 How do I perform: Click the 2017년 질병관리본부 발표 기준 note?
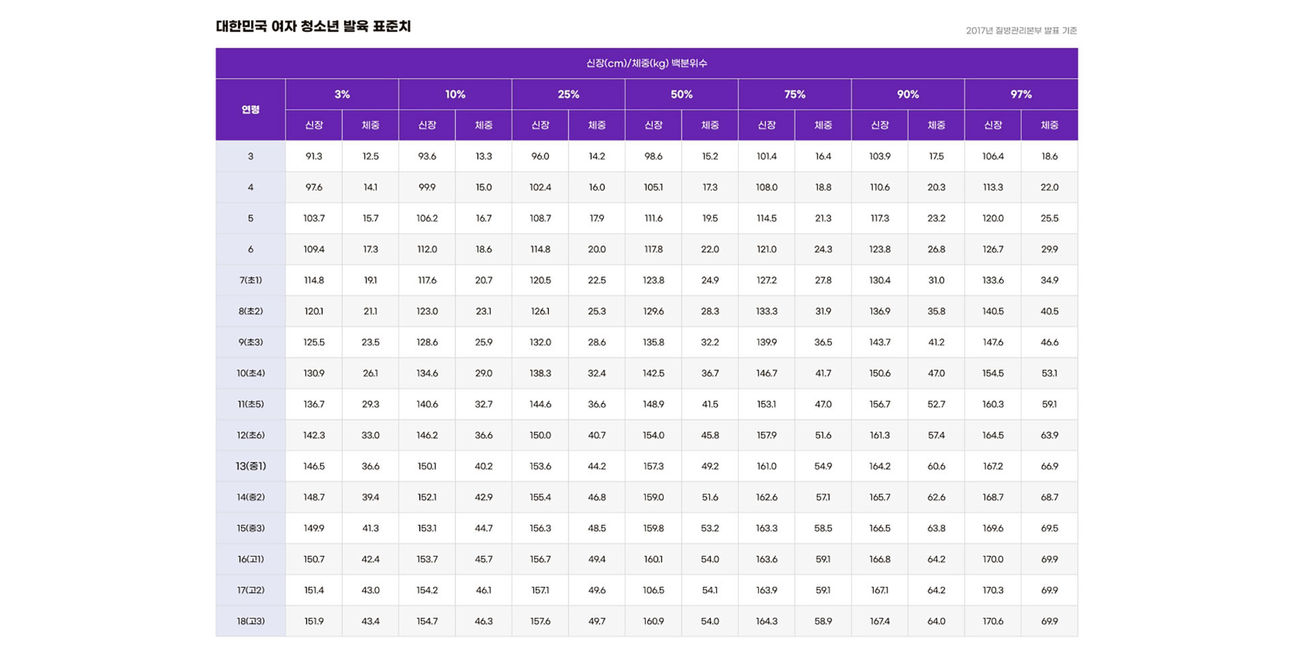[x=1021, y=31]
